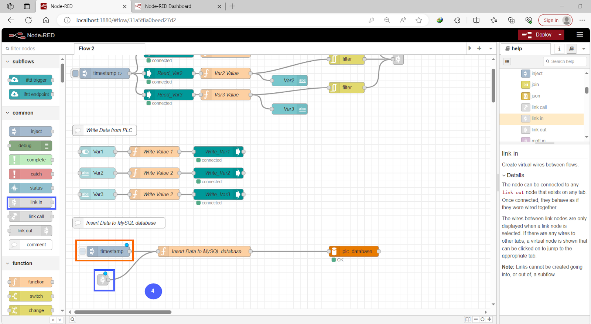Trigger the lower timestamp inject button

(82, 251)
